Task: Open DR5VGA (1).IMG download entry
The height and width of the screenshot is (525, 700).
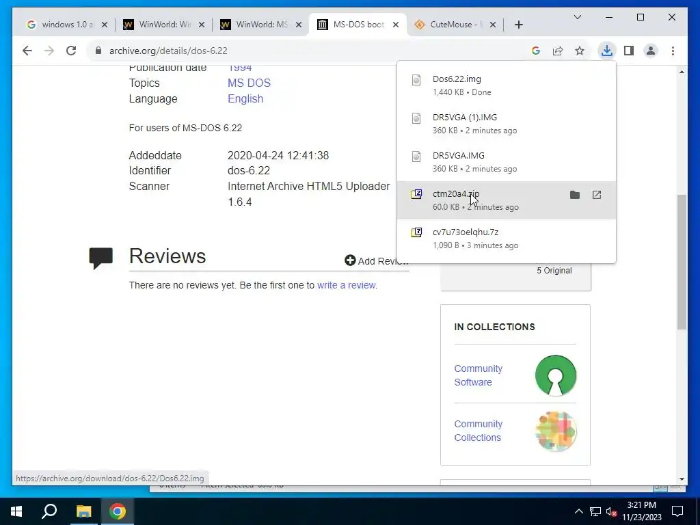Action: [x=507, y=124]
